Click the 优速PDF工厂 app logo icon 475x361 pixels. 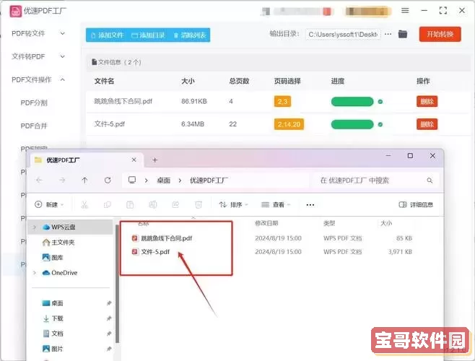15,12
